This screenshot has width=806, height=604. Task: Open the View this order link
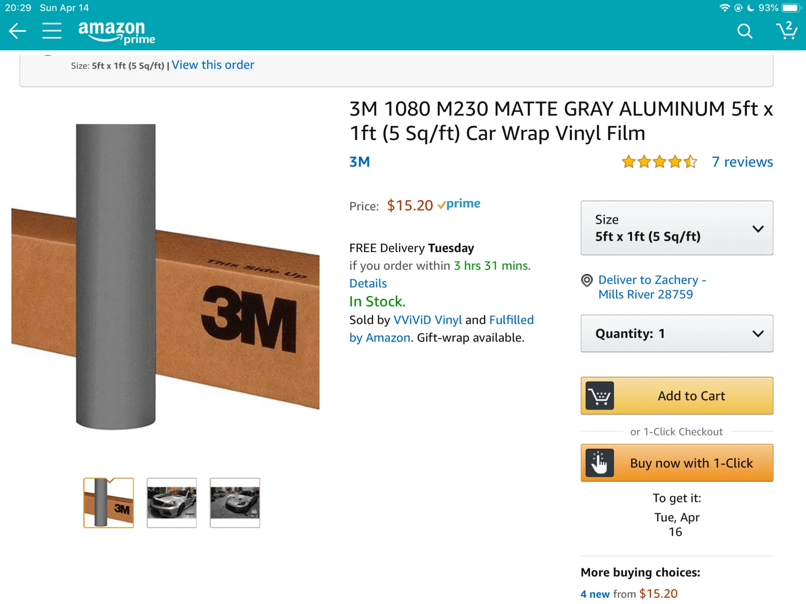[213, 65]
